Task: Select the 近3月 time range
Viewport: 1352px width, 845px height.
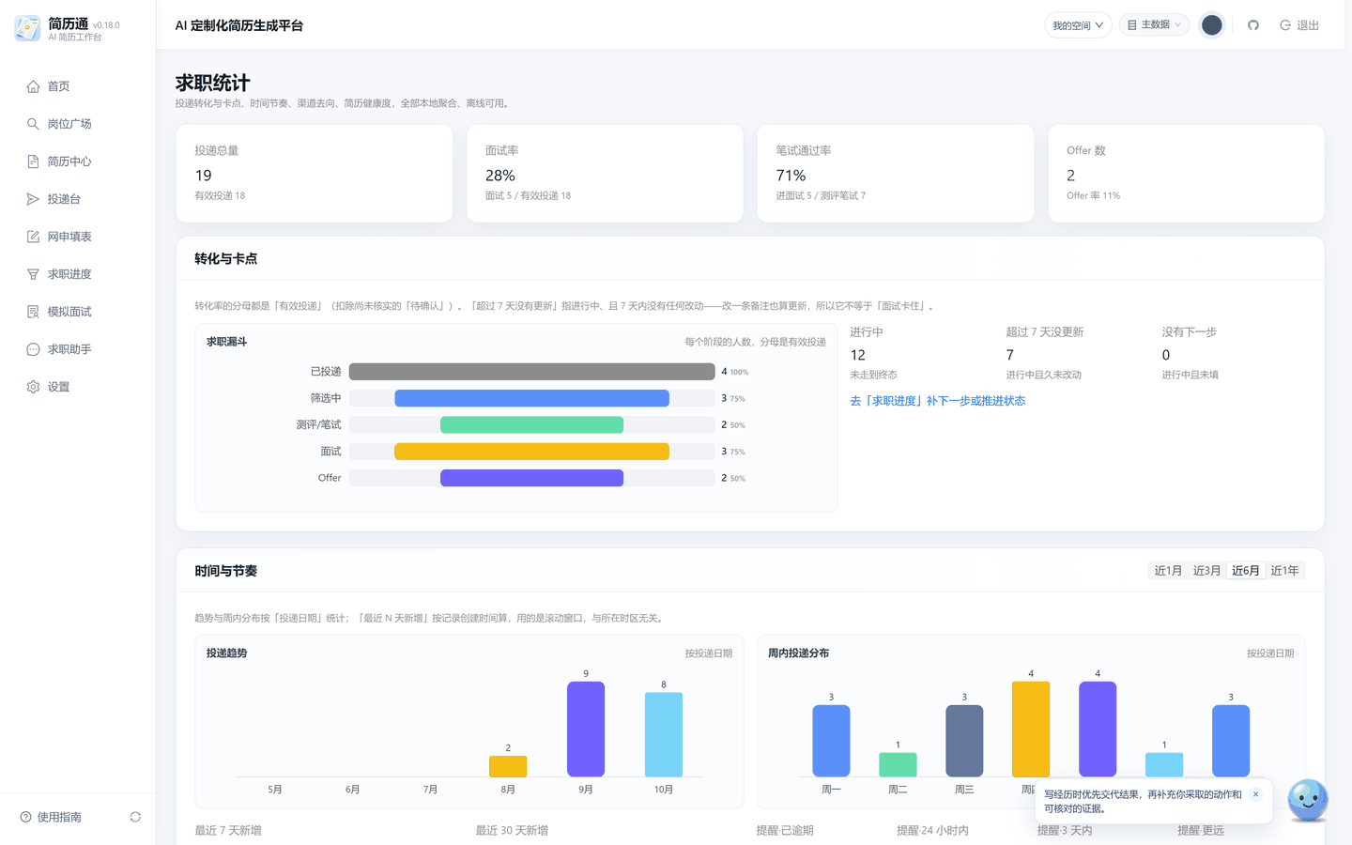Action: pos(1206,571)
